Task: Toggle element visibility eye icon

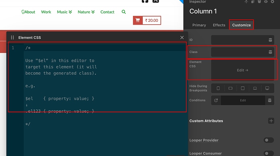Action: pos(266,2)
